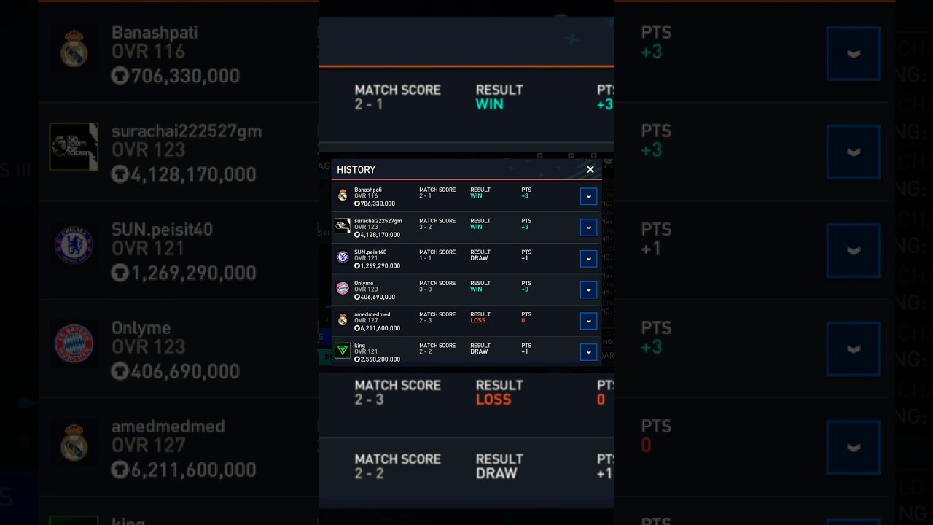
Task: Click player name amedmedmed in History list
Action: 372,314
